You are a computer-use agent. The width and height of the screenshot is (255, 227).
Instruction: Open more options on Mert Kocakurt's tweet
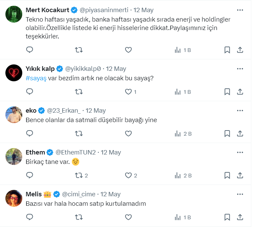pyautogui.click(x=240, y=10)
